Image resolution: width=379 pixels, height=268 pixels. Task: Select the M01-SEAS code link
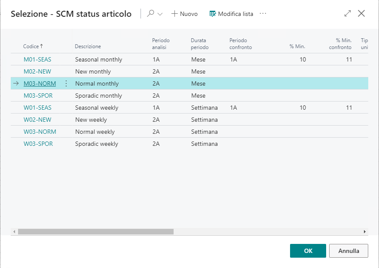tap(37, 59)
